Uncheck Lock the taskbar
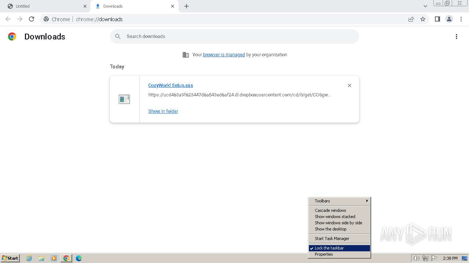 tap(339, 248)
